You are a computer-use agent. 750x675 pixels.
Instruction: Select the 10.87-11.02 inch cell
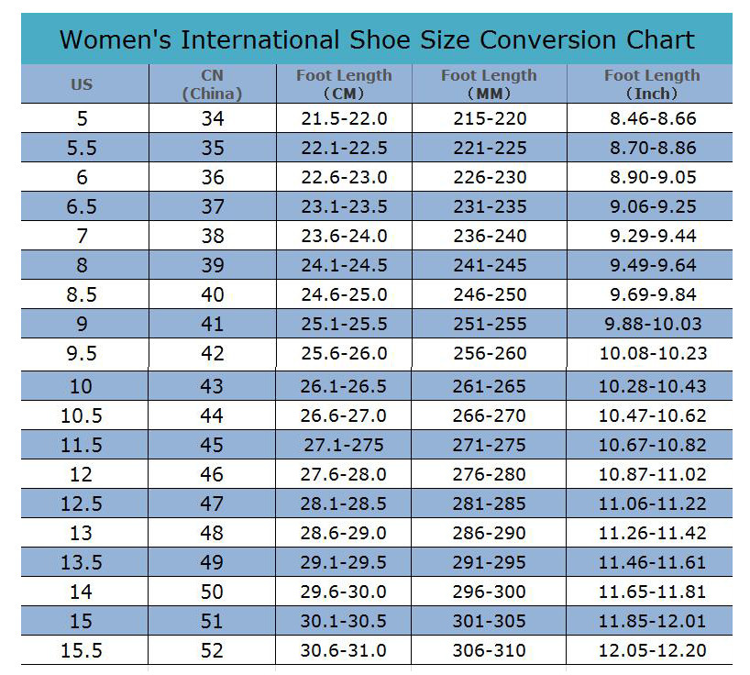[651, 474]
